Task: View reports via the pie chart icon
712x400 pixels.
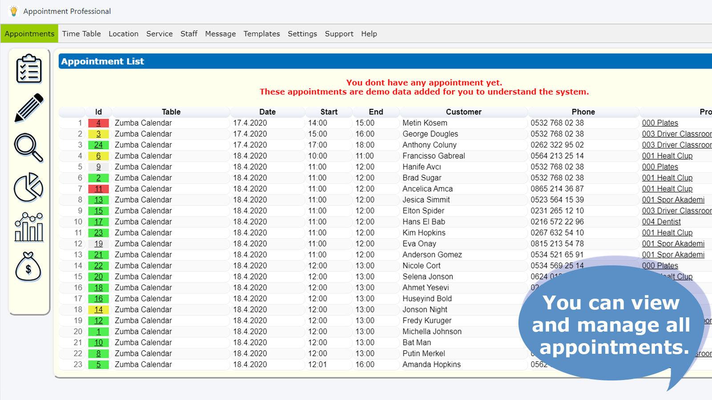Action: [28, 187]
